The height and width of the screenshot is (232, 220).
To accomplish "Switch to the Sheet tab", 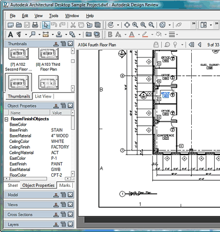I will tap(12, 185).
